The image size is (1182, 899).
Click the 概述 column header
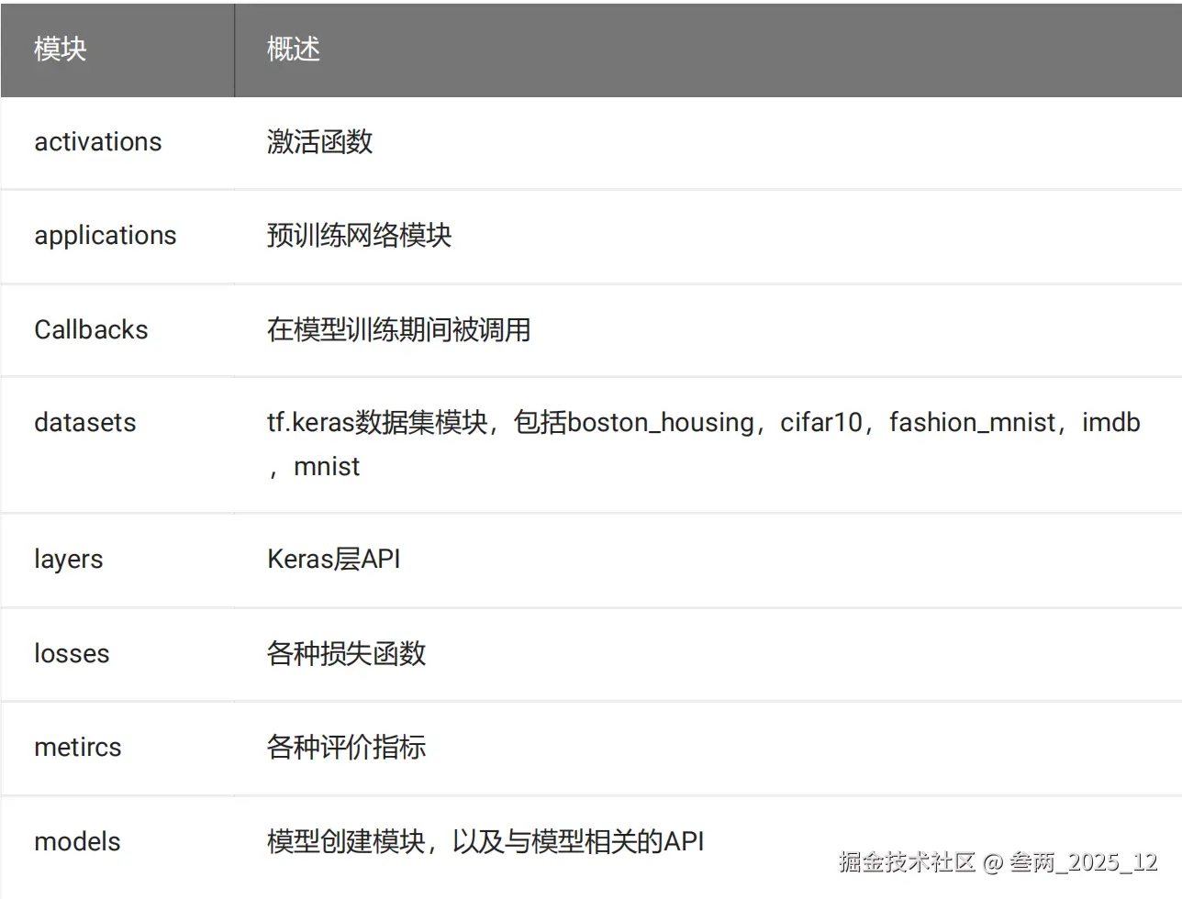click(x=294, y=49)
